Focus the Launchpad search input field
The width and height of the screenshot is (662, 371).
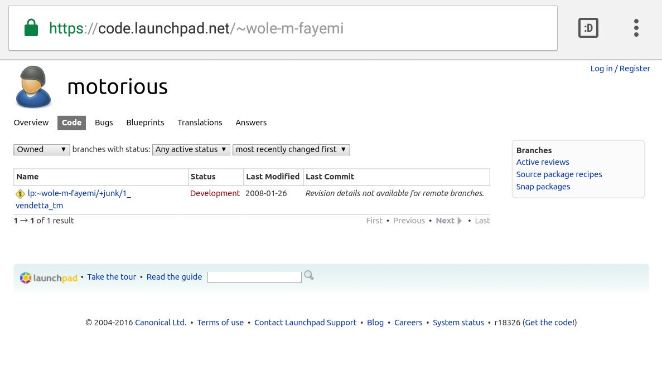(x=254, y=277)
